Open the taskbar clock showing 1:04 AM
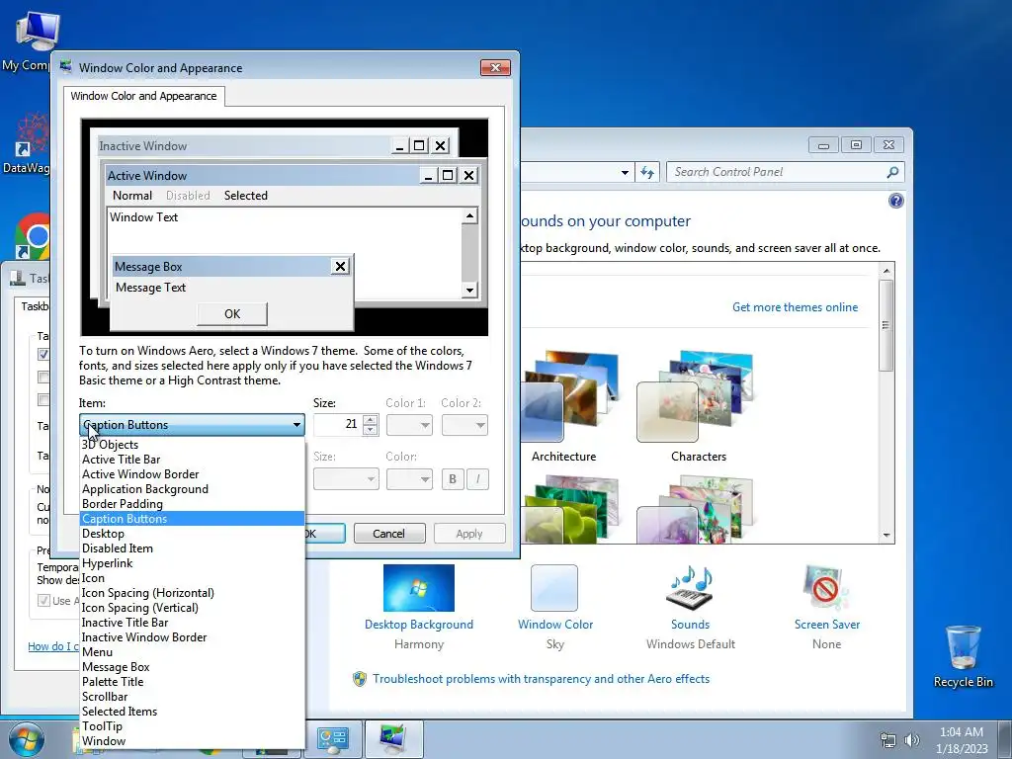Screen dimensions: 1012x759 tap(962, 740)
